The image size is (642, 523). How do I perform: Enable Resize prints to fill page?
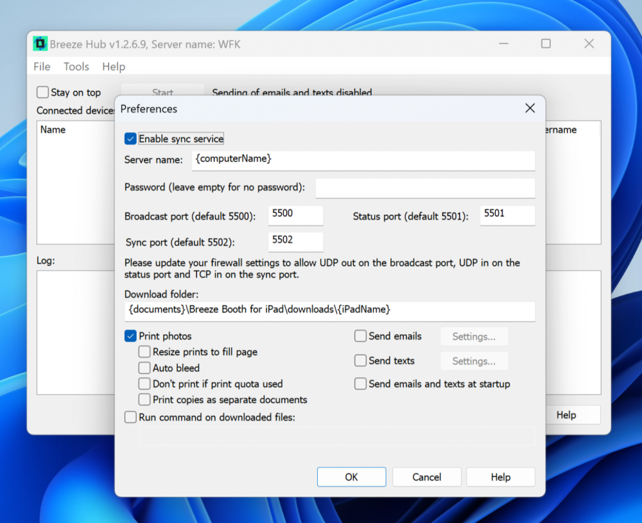pyautogui.click(x=144, y=352)
